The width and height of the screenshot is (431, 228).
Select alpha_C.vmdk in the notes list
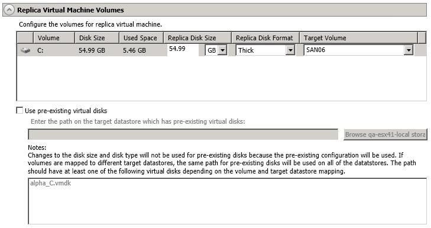(x=51, y=183)
